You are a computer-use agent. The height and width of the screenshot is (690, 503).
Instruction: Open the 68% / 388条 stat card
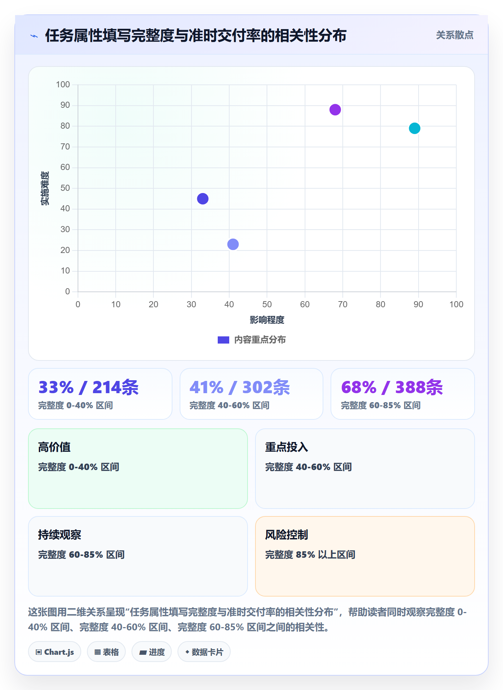[x=403, y=394]
